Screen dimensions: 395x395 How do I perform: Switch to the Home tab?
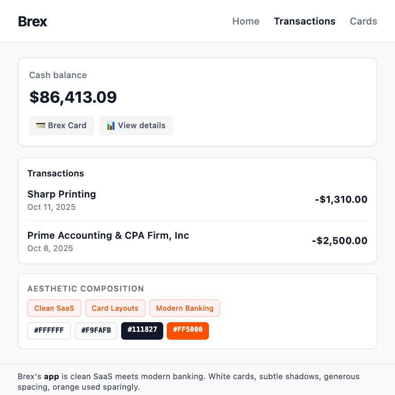(x=246, y=21)
